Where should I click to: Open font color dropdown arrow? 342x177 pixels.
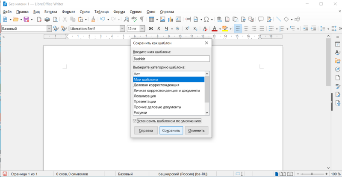coord(220,29)
